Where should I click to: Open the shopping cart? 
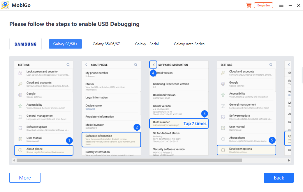249,5
